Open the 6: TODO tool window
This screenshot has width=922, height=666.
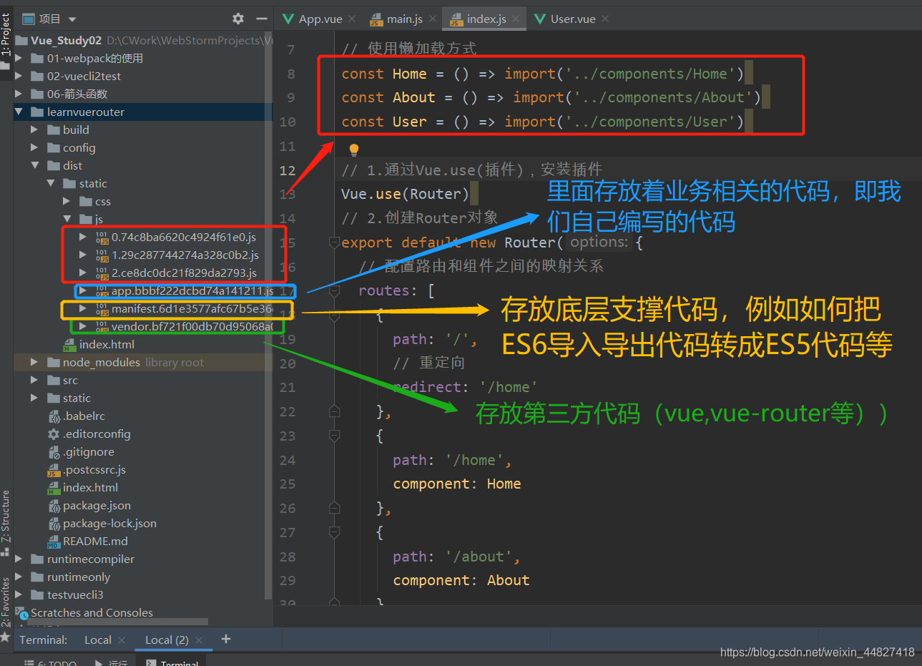tap(51, 662)
